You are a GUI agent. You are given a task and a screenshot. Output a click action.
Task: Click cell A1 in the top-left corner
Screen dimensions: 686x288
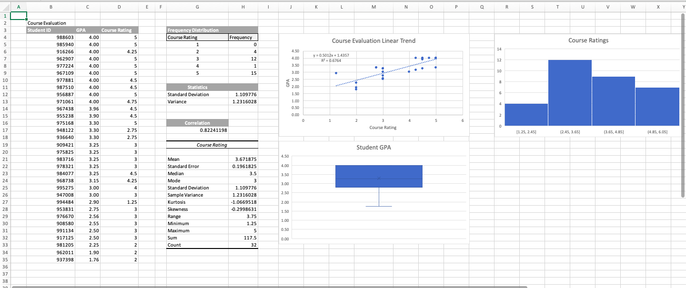[x=19, y=15]
